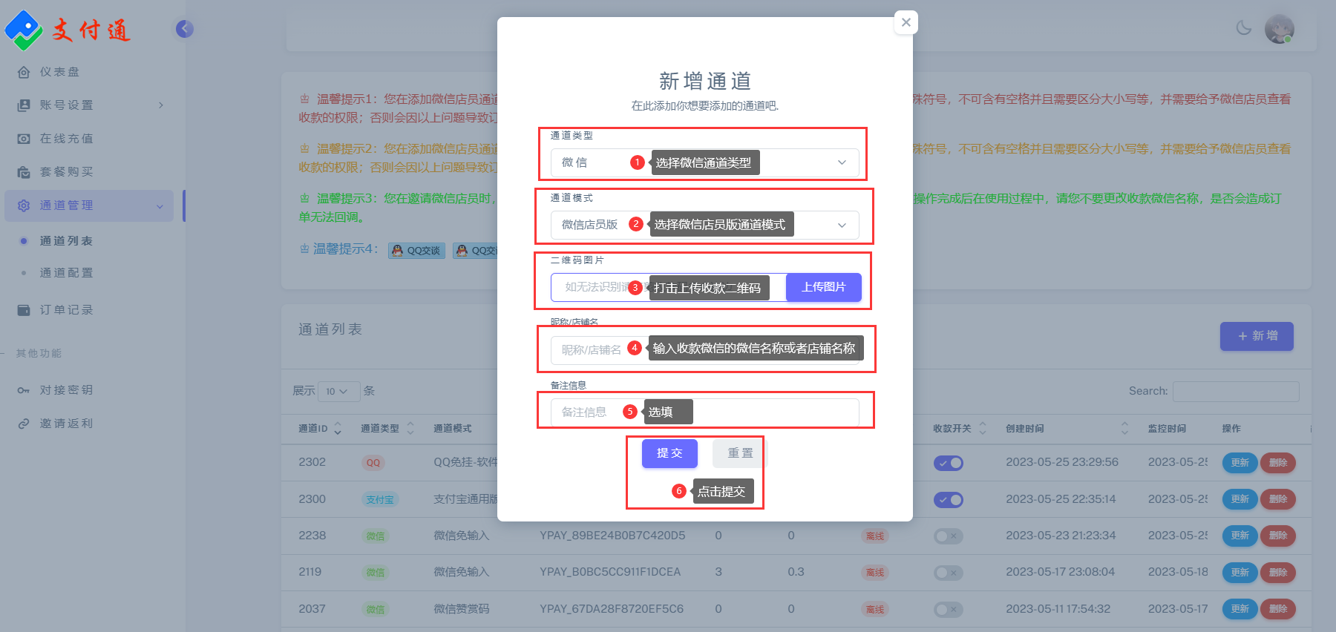Viewport: 1336px width, 632px height.
Task: Toggle 收款开关 for channel 2302
Action: (948, 463)
